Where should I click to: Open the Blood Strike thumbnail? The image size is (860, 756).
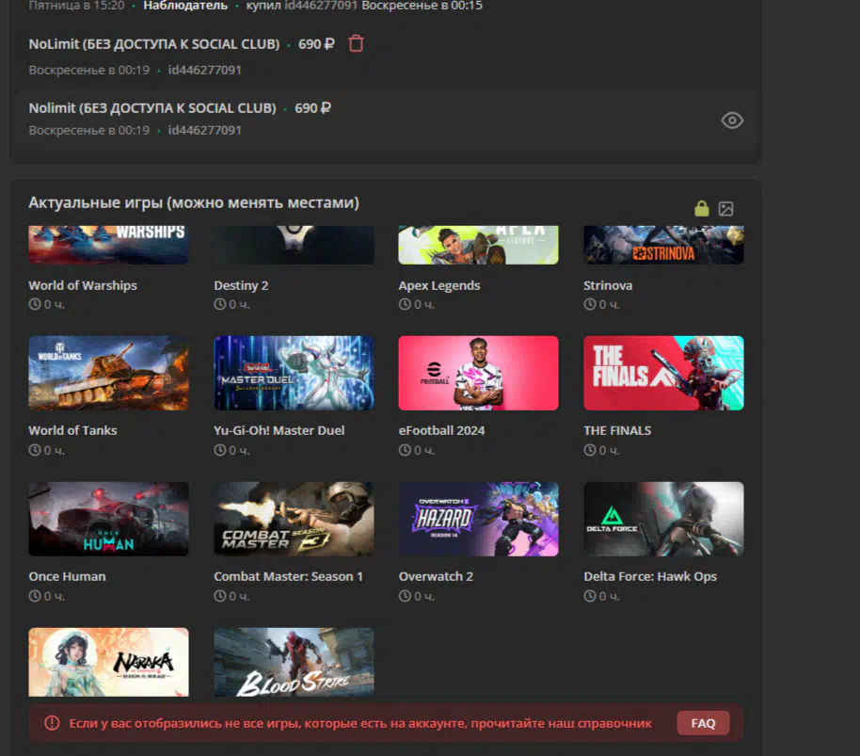pyautogui.click(x=294, y=662)
